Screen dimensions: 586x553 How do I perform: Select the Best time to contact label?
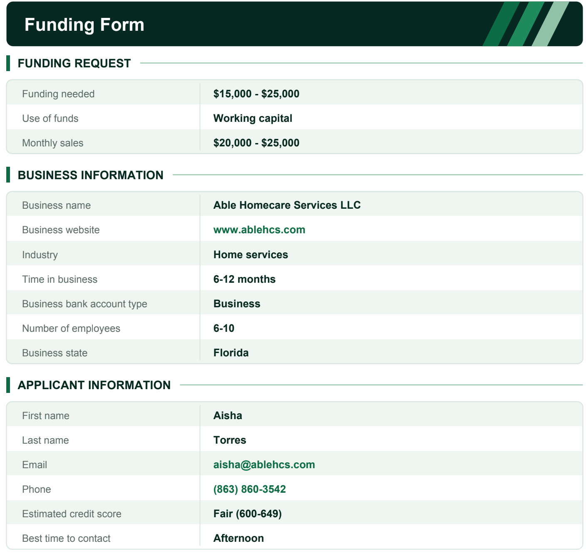pyautogui.click(x=67, y=538)
